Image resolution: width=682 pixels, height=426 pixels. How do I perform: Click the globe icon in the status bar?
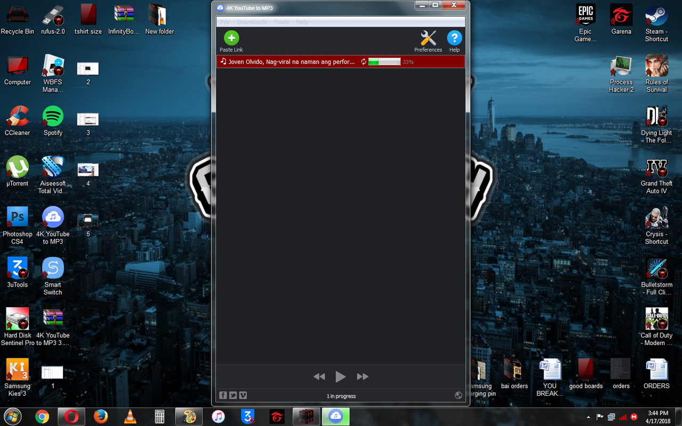point(458,395)
